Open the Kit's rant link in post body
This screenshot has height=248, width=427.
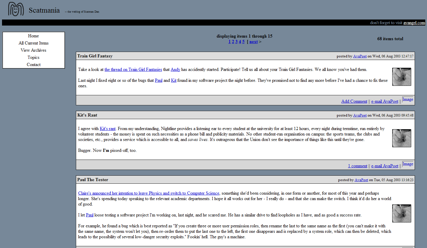[x=107, y=129]
